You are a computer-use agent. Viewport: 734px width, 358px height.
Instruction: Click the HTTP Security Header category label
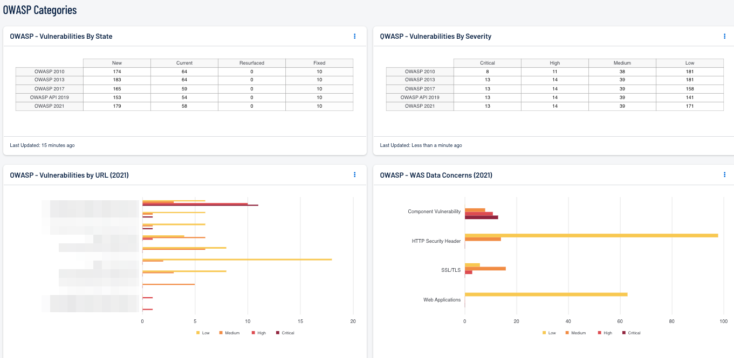coord(436,241)
